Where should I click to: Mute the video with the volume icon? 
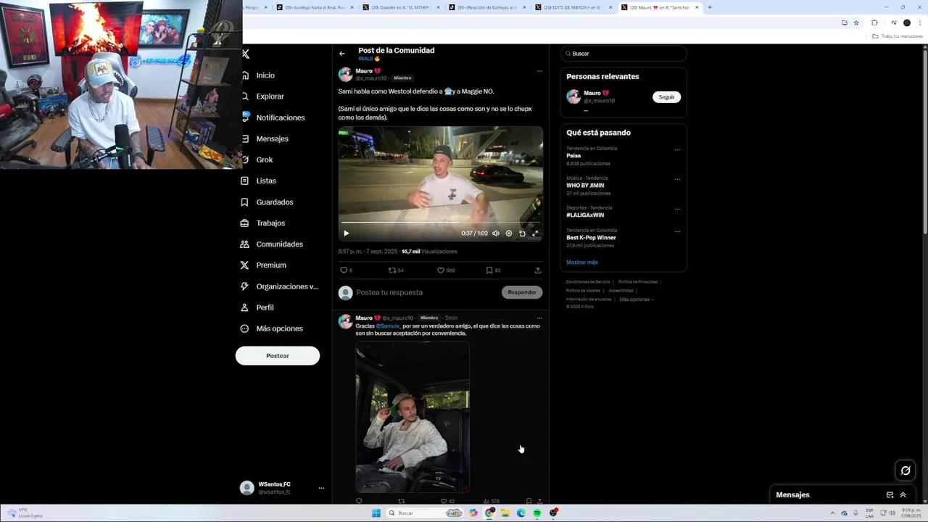(496, 233)
